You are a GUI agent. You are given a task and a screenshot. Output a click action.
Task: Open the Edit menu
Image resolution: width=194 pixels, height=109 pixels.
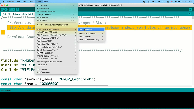coord(24,2)
